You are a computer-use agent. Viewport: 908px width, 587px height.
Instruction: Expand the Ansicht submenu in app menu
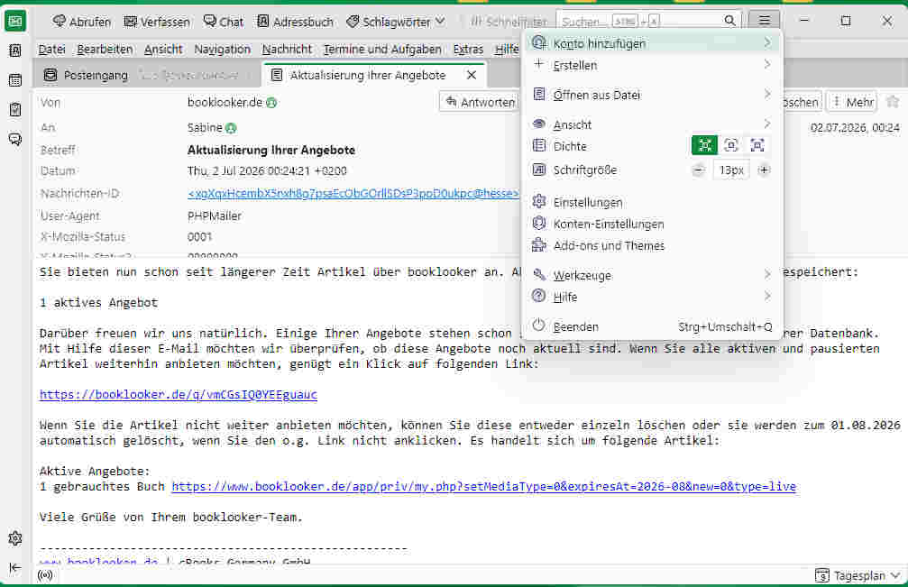(x=653, y=124)
